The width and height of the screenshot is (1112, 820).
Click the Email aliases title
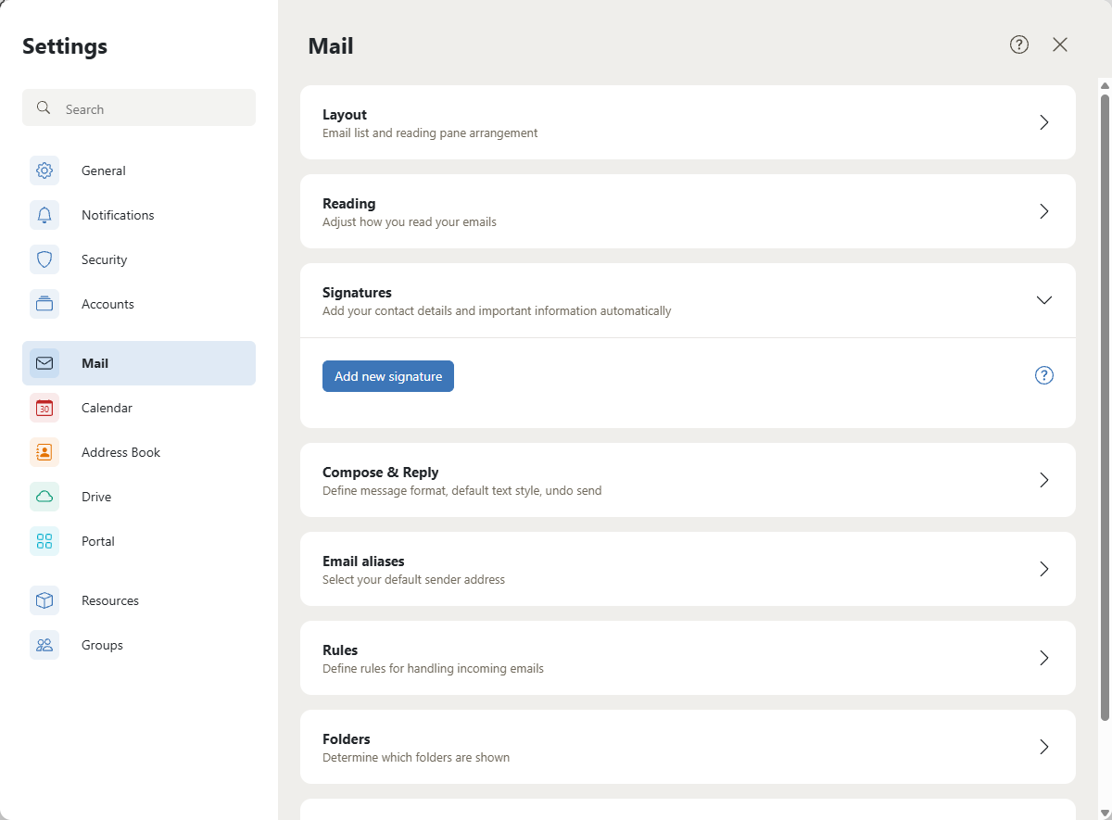pos(363,561)
